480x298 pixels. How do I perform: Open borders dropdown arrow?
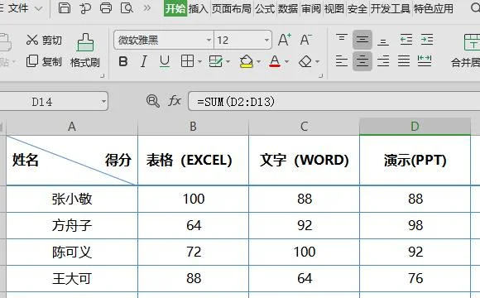tap(199, 62)
